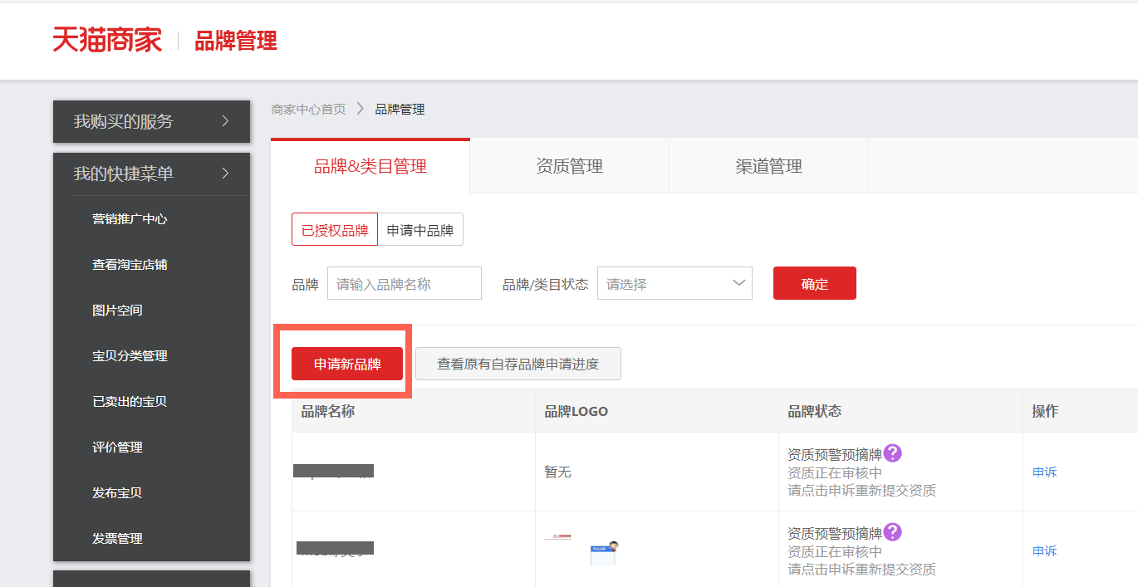Image resolution: width=1138 pixels, height=587 pixels.
Task: Click 暂无 in the first brand row
Action: (x=557, y=472)
